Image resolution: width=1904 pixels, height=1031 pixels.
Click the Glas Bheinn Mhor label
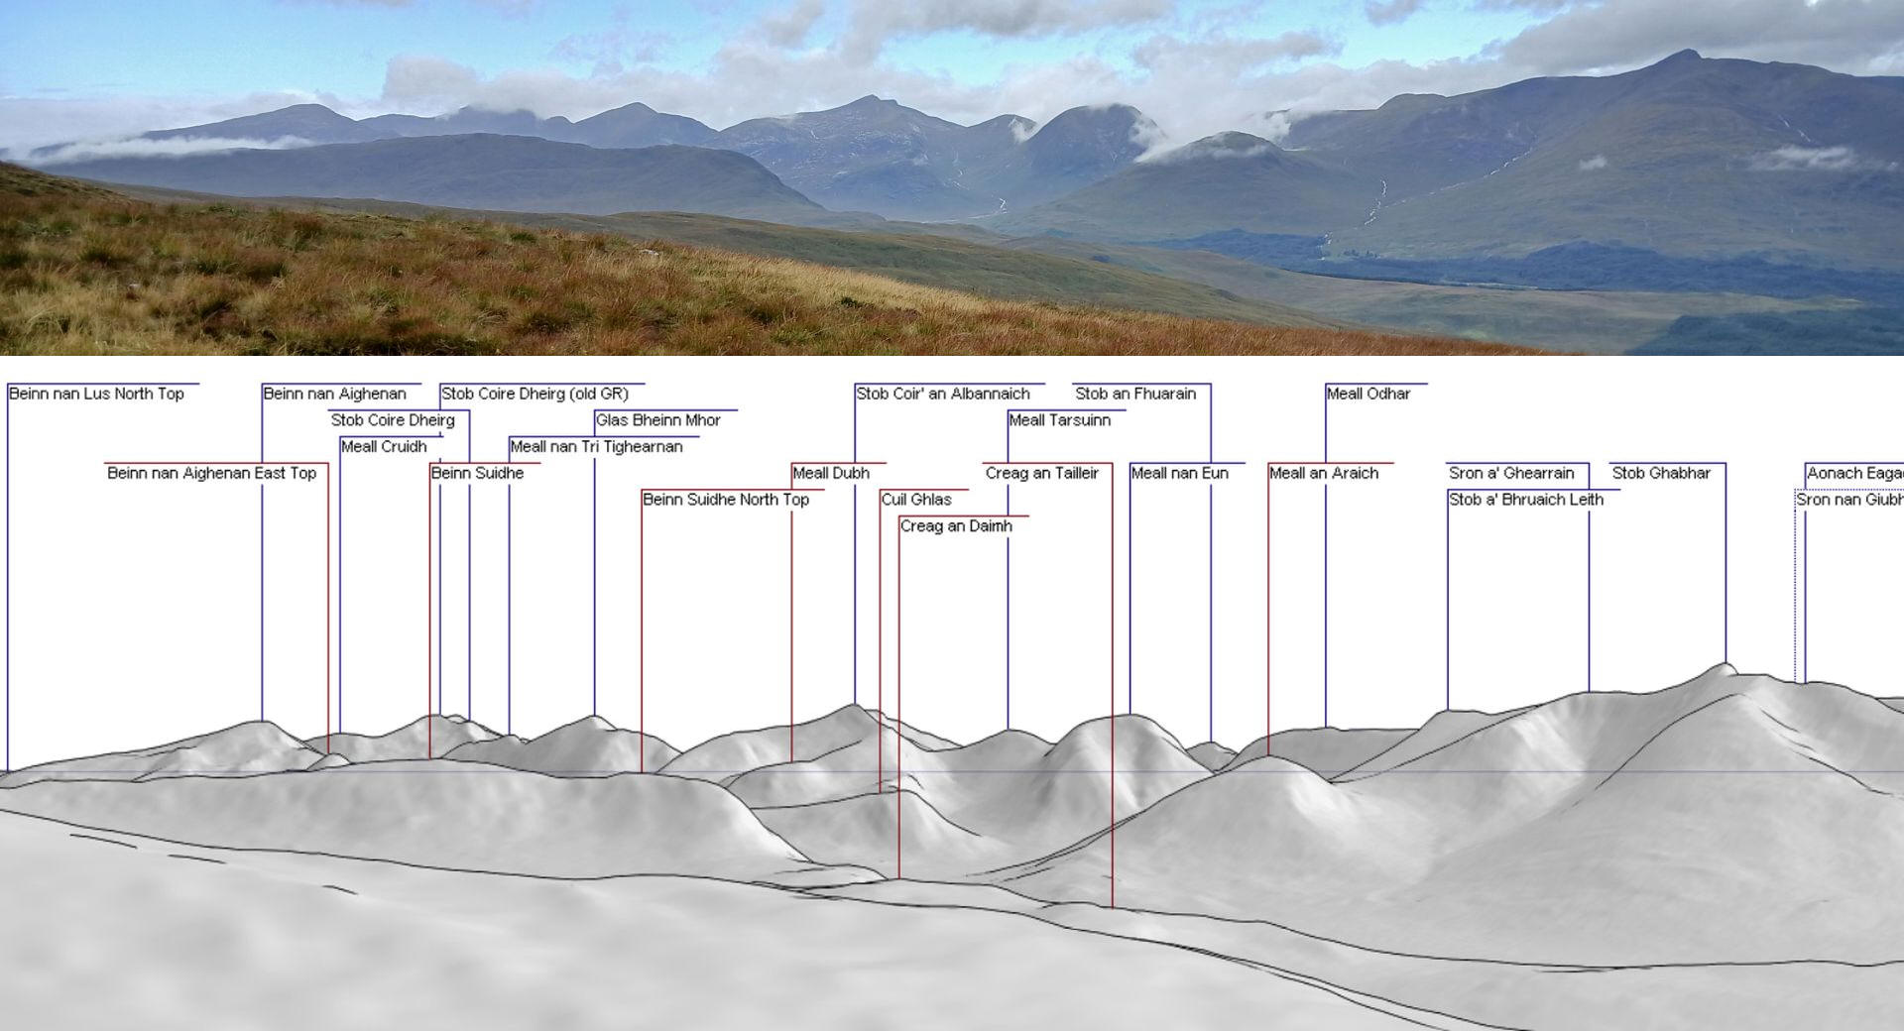pyautogui.click(x=658, y=420)
